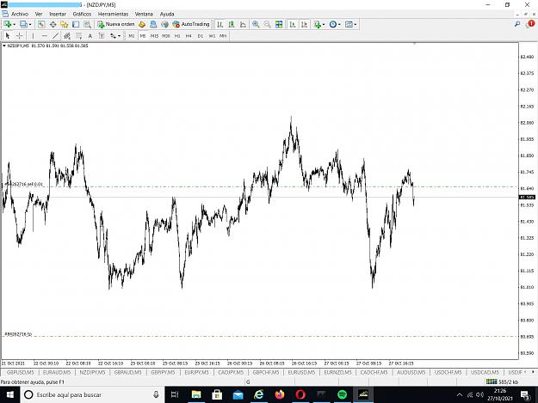Click the connection status 585/2 kb
This screenshot has width=538, height=403.
click(x=503, y=382)
